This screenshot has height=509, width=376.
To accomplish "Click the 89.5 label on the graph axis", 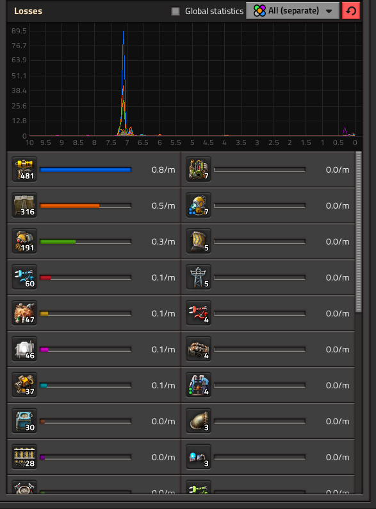I will click(x=19, y=31).
